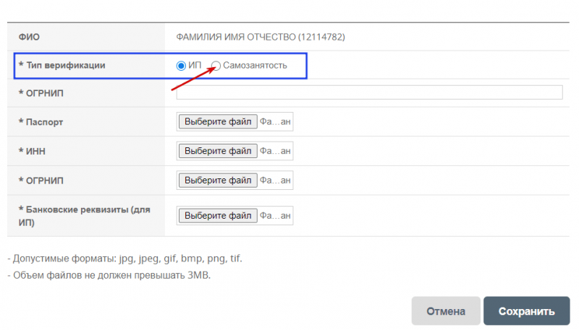579x330 pixels.
Task: Click the Самозанятость option label text
Action: tap(255, 66)
